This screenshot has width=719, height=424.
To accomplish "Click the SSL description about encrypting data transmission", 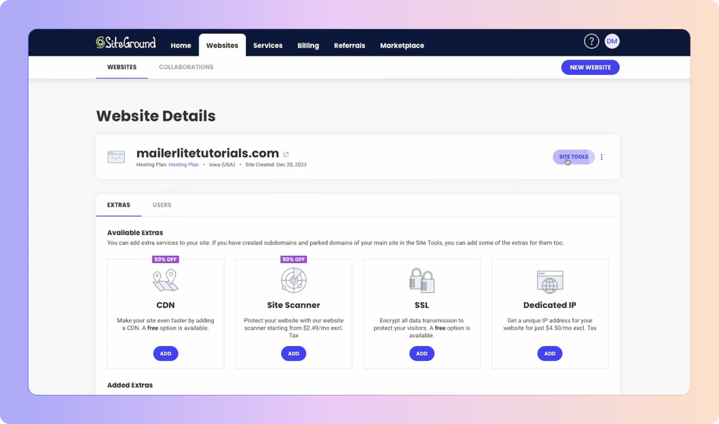I will tap(422, 328).
